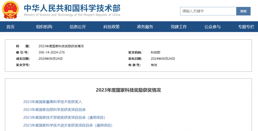Open 国家技术发明奖获奖项目目录 link
The width and height of the screenshot is (258, 131).
(64, 118)
